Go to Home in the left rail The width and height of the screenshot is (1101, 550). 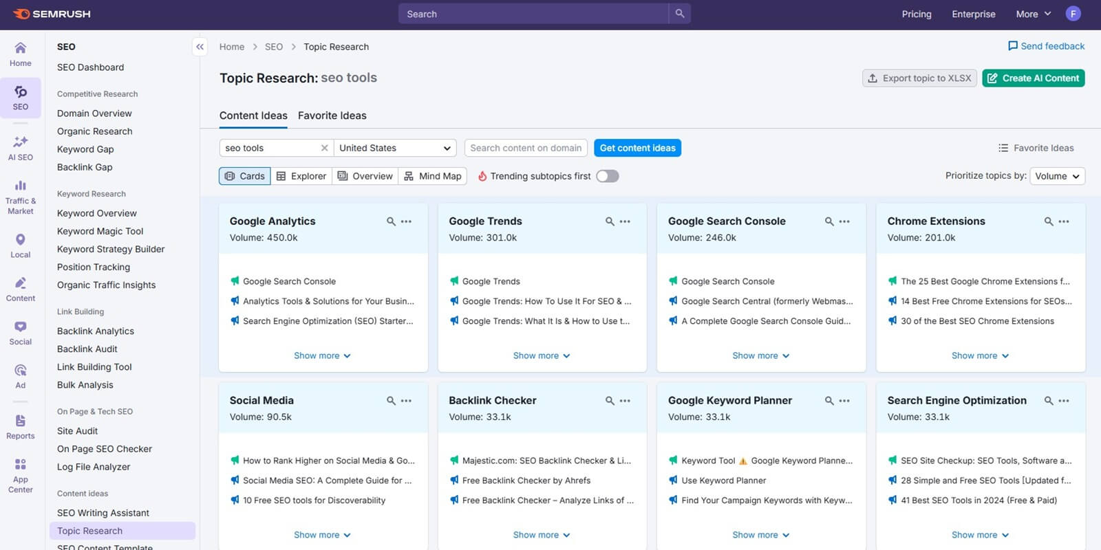pyautogui.click(x=21, y=54)
